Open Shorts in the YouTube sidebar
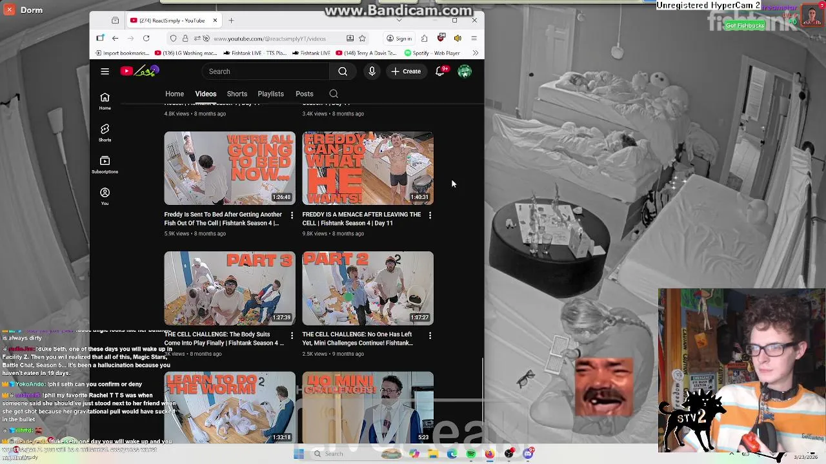 coord(105,133)
